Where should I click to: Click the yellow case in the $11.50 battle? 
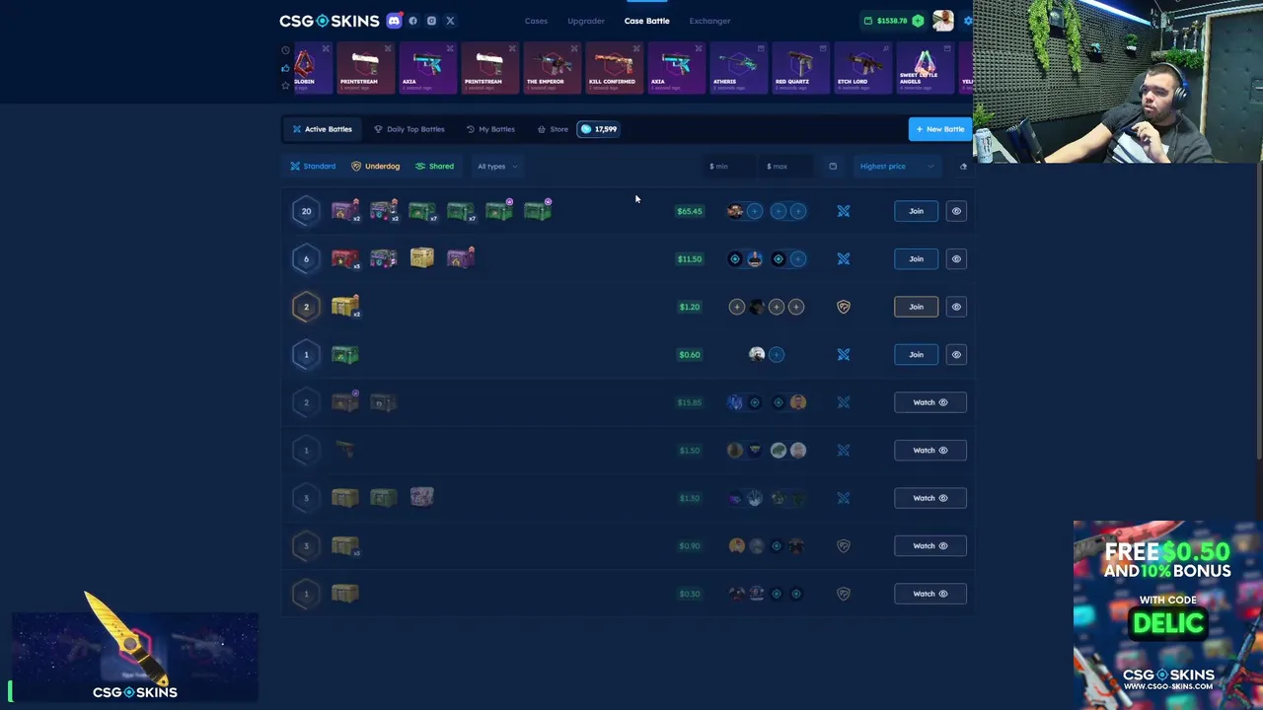[422, 258]
